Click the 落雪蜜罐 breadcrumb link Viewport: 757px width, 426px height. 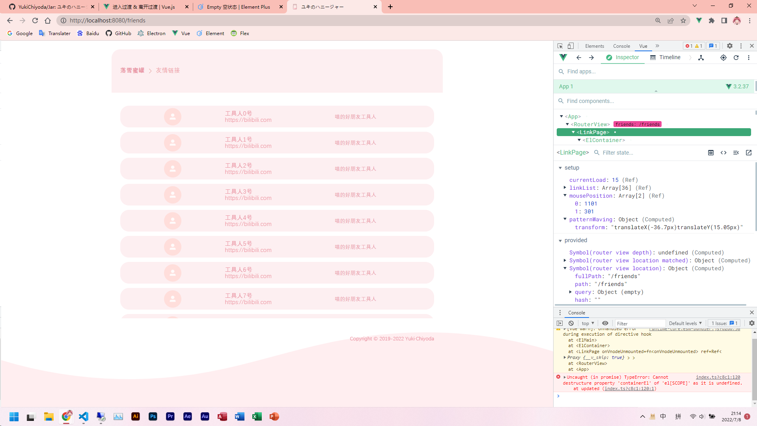point(132,71)
